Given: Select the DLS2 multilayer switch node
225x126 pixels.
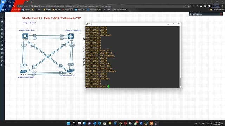Looking at the screenshot, I should (x=71, y=36).
